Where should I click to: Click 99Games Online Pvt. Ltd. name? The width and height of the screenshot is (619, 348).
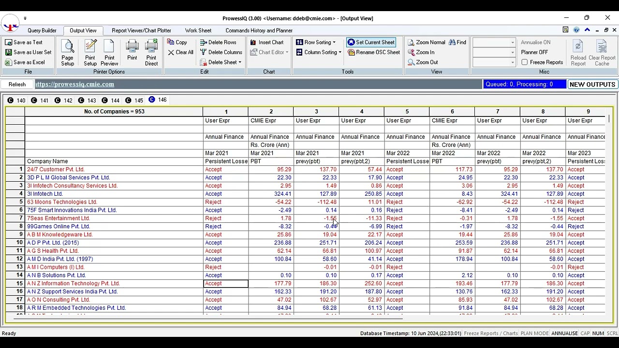pyautogui.click(x=58, y=226)
